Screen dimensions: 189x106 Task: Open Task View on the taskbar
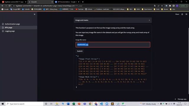tap(51, 104)
